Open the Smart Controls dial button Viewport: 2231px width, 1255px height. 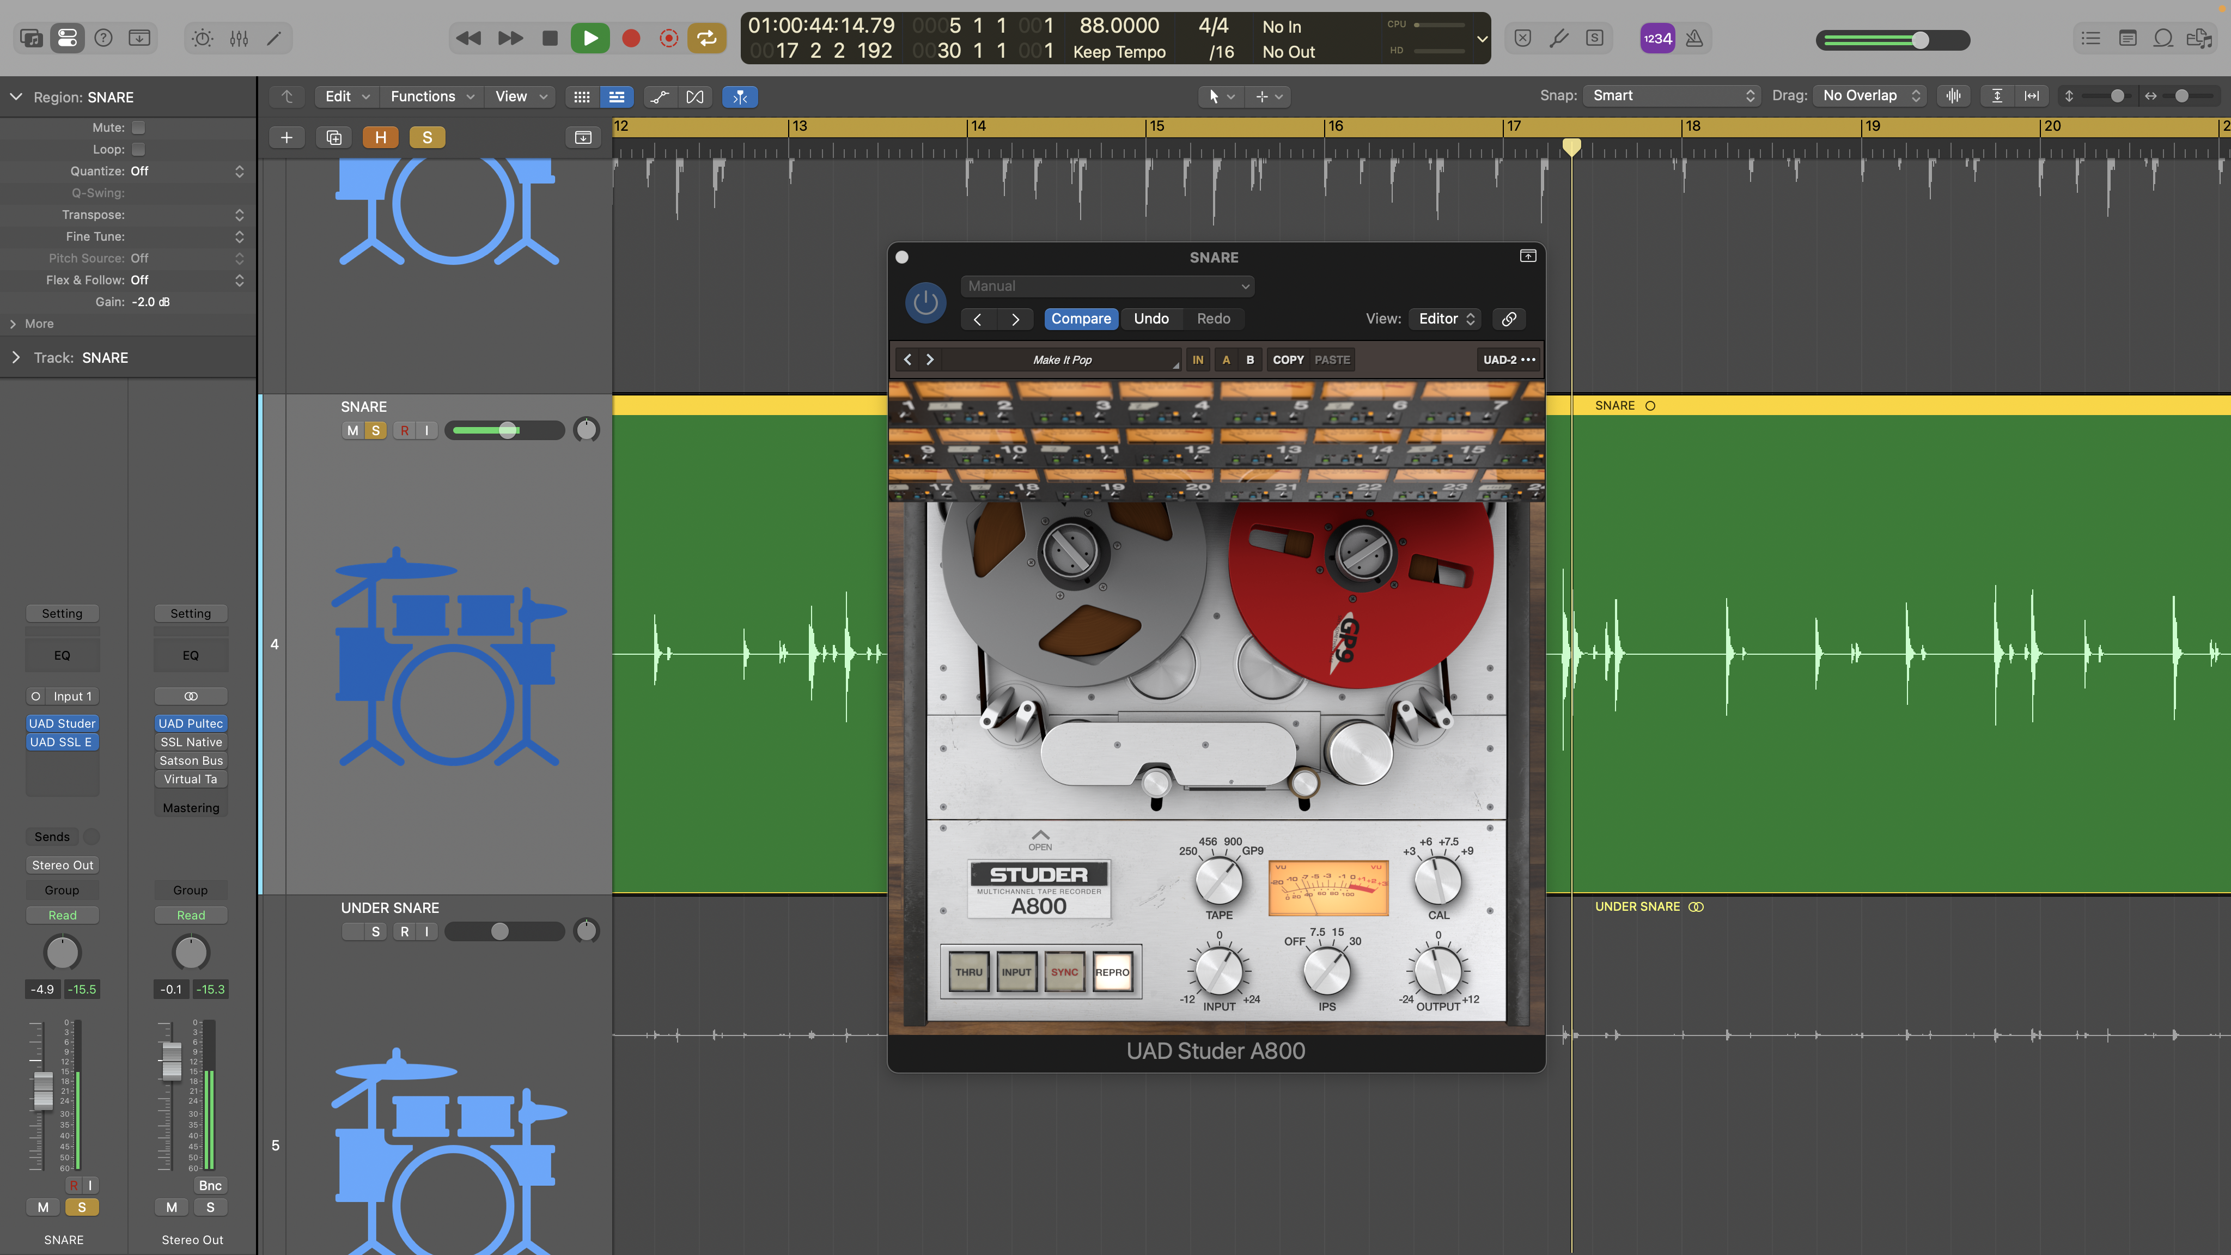pyautogui.click(x=202, y=38)
